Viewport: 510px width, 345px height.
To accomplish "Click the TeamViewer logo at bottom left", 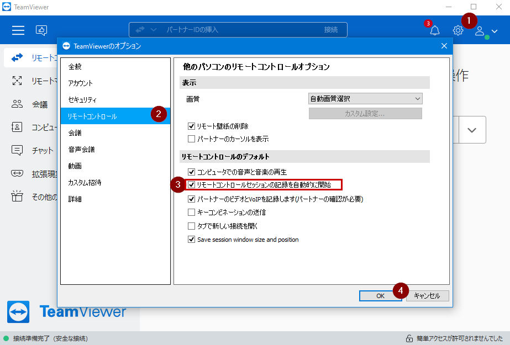I will click(18, 312).
